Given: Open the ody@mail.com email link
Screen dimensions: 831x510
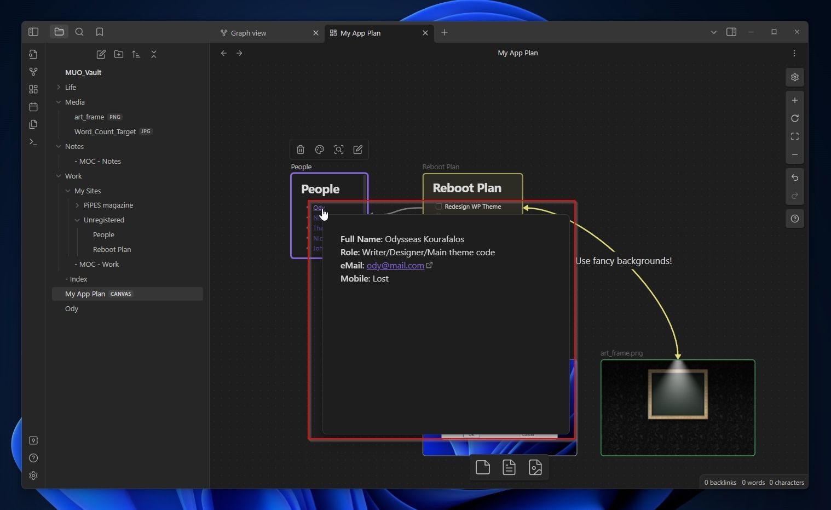Looking at the screenshot, I should (395, 265).
